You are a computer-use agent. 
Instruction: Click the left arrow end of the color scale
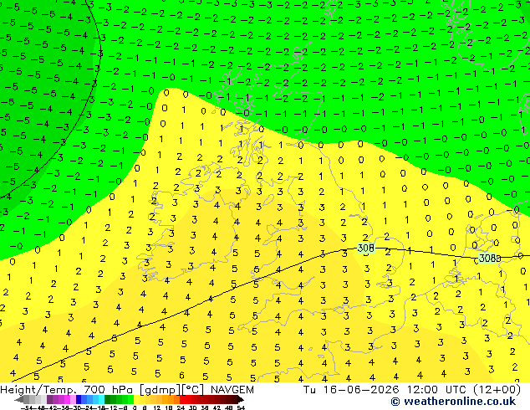tap(19, 399)
